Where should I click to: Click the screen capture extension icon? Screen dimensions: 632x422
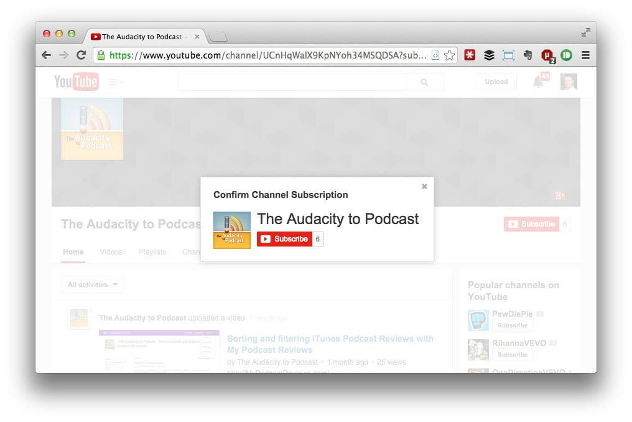tap(508, 55)
